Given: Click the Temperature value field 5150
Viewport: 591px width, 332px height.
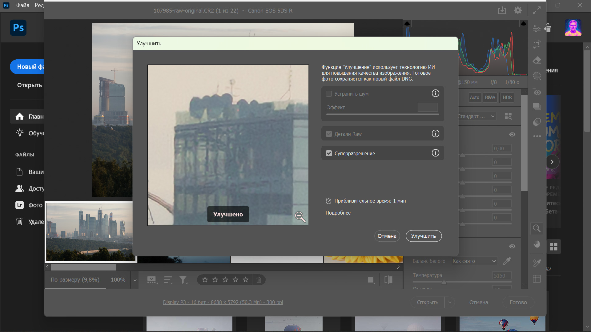Looking at the screenshot, I should (x=502, y=275).
